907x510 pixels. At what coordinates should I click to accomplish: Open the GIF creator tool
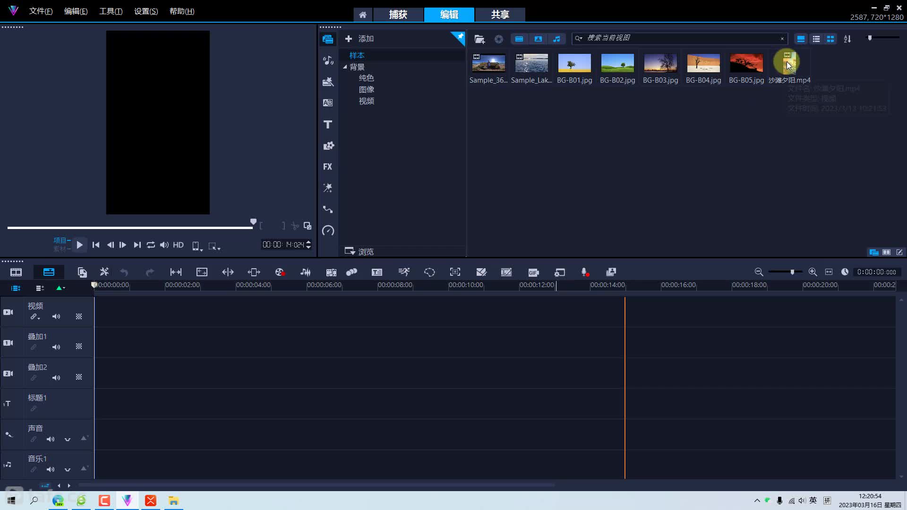click(x=533, y=272)
